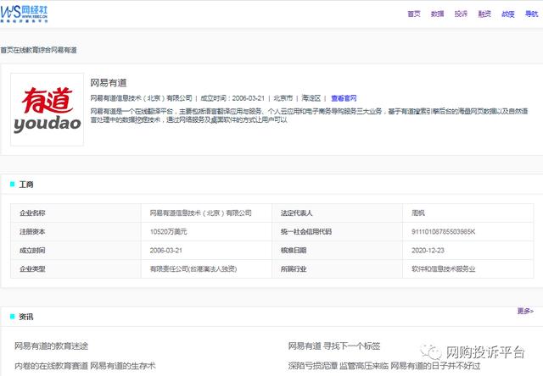This screenshot has height=376, width=543.
Task: Click the 注册资本 label cell
Action: [76, 231]
